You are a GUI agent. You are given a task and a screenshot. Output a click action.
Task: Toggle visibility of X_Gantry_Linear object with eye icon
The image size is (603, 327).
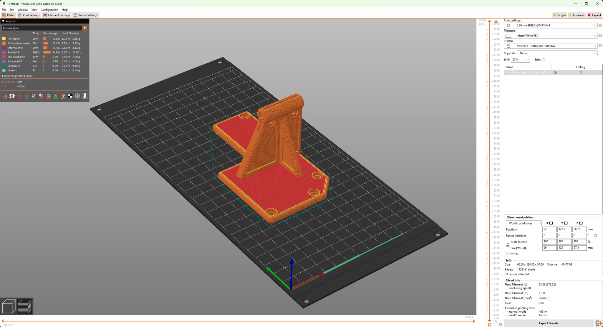(555, 72)
